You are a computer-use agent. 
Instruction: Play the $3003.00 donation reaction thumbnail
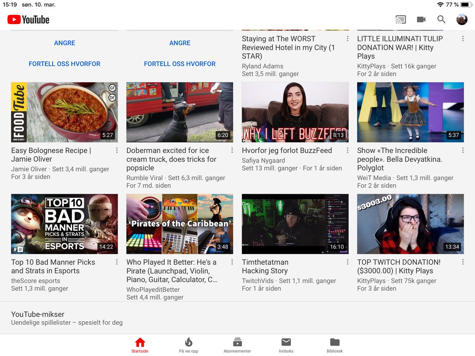[410, 224]
